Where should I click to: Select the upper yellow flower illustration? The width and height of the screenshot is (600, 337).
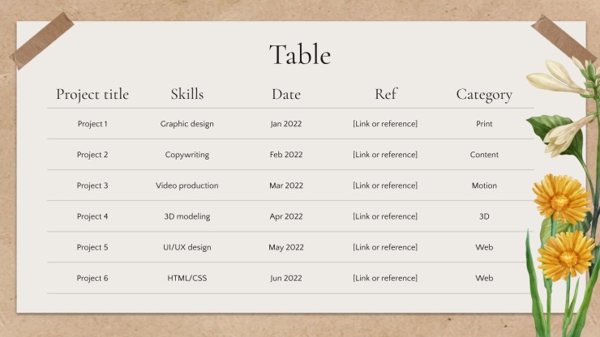click(561, 198)
